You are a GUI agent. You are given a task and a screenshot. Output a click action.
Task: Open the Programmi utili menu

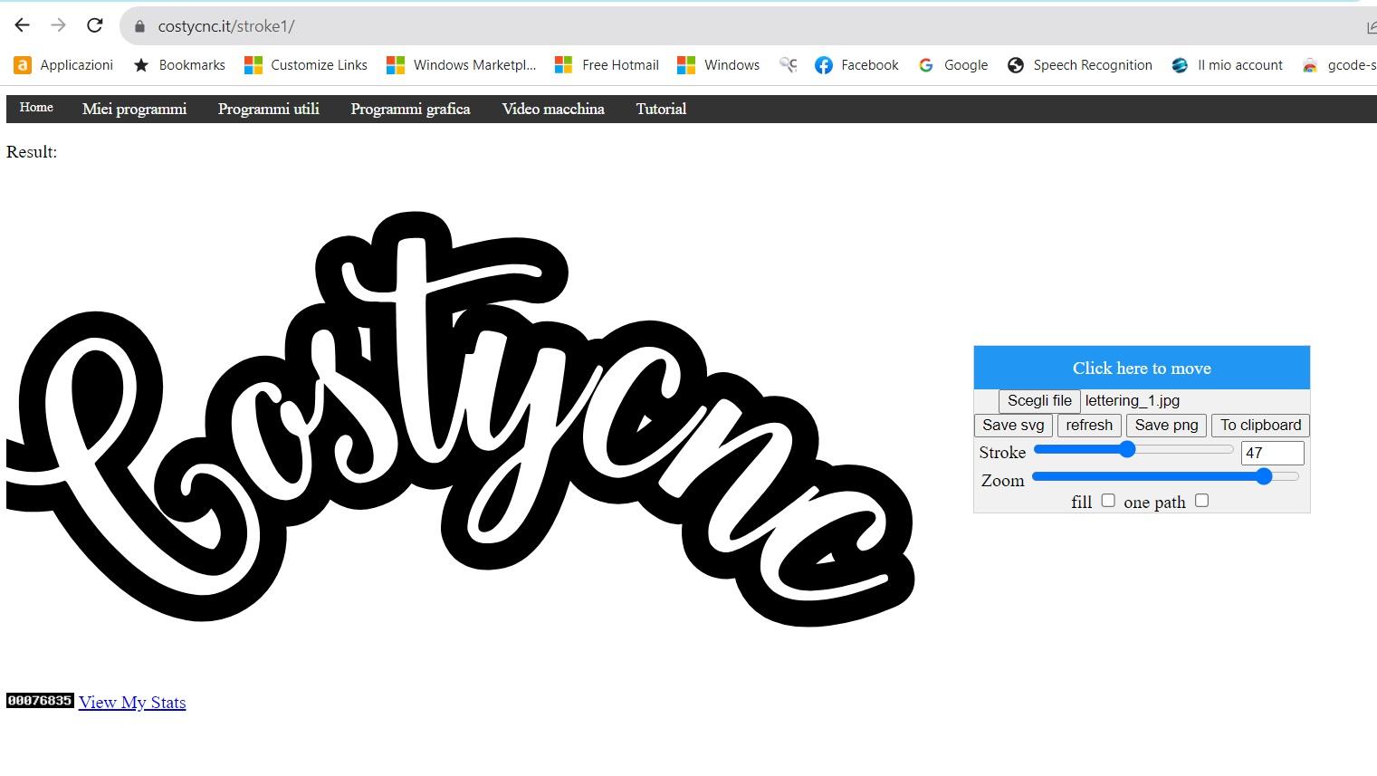click(268, 109)
